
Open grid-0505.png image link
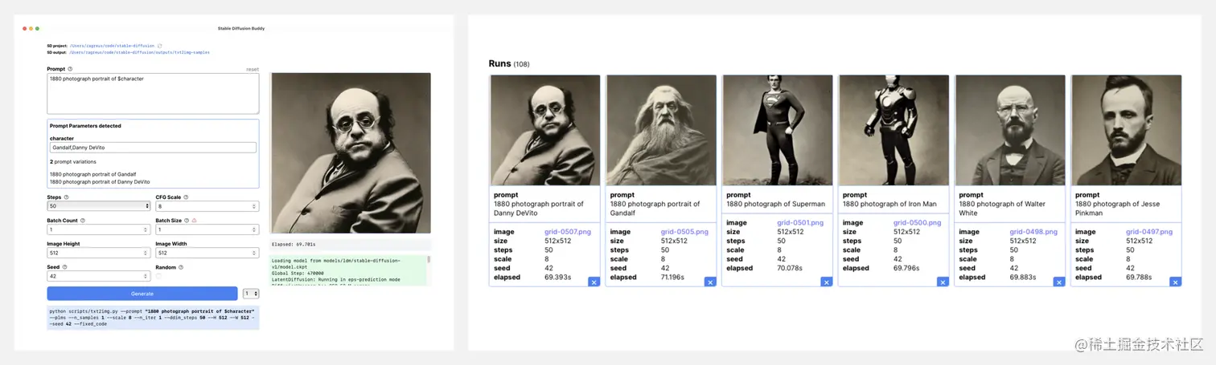[x=684, y=232]
